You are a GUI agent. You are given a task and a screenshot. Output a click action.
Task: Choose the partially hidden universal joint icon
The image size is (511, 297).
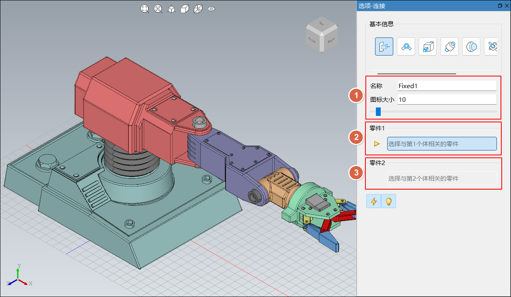(491, 47)
